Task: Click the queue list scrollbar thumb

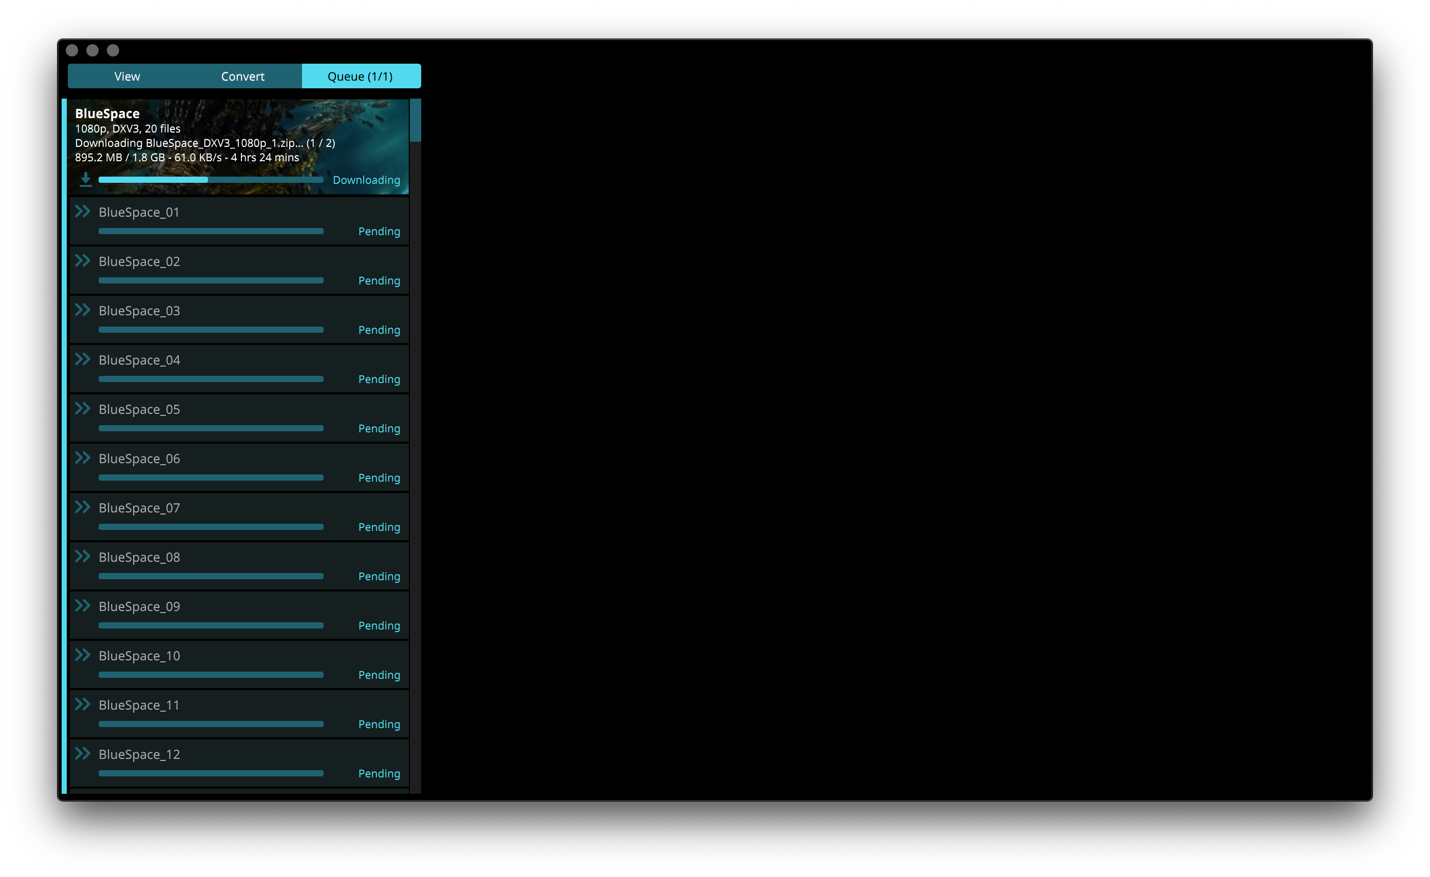Action: 415,120
